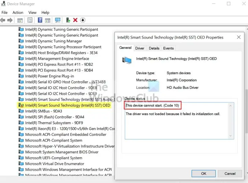
Task: Click device icon beside Intel(R) Host Bridge/DRAM Registers
Action: coord(21,53)
